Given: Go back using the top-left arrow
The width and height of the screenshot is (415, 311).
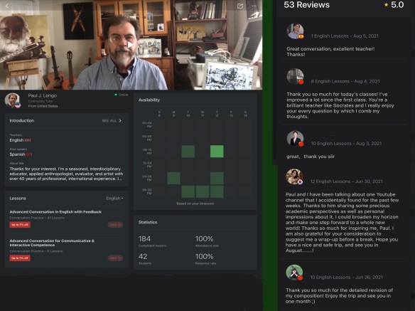Looking at the screenshot, I should coord(7,6).
